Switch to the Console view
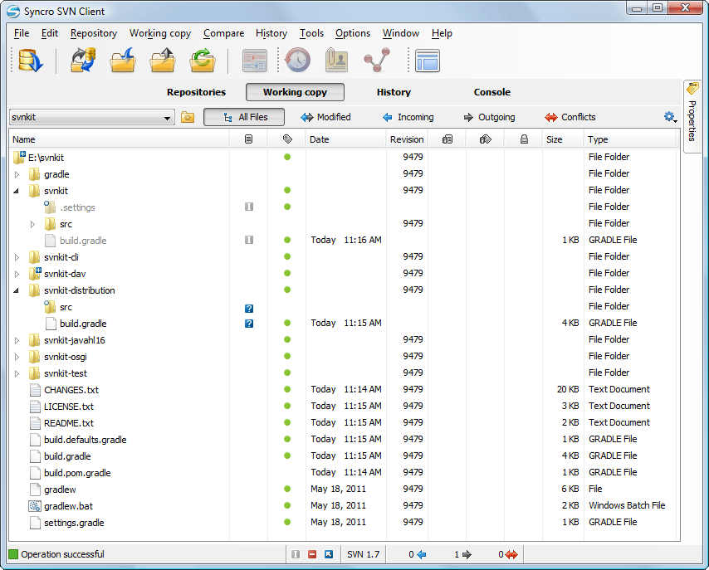The width and height of the screenshot is (709, 570). 492,92
